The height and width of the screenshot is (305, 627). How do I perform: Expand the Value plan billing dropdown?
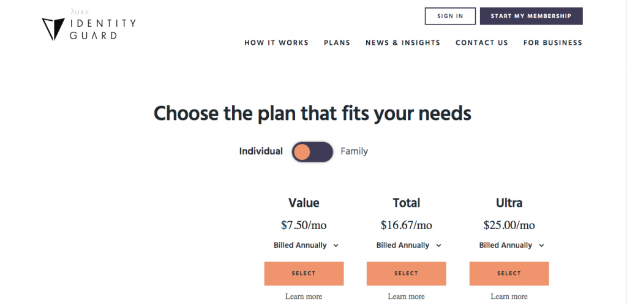[x=306, y=246]
